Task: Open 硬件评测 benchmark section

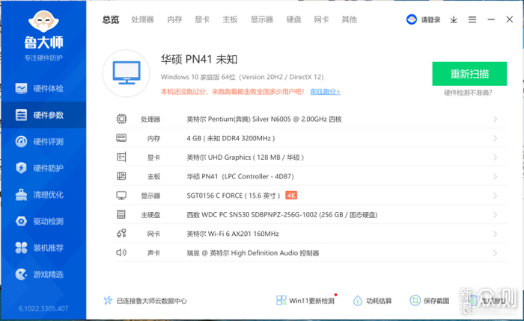Action: 43,142
